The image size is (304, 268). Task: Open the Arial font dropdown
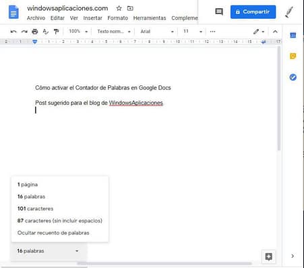[x=157, y=32]
